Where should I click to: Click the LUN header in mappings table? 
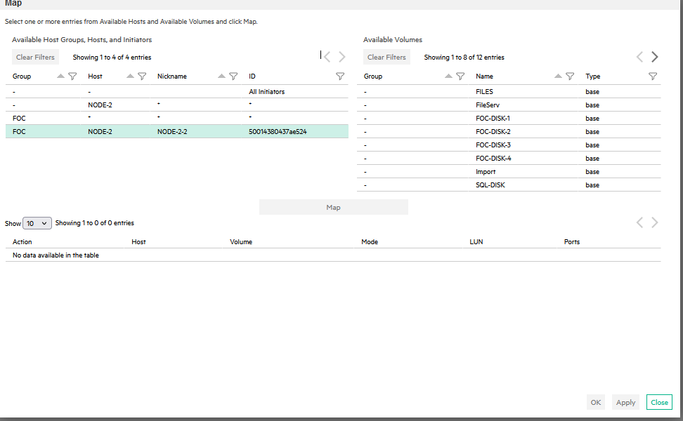click(476, 242)
